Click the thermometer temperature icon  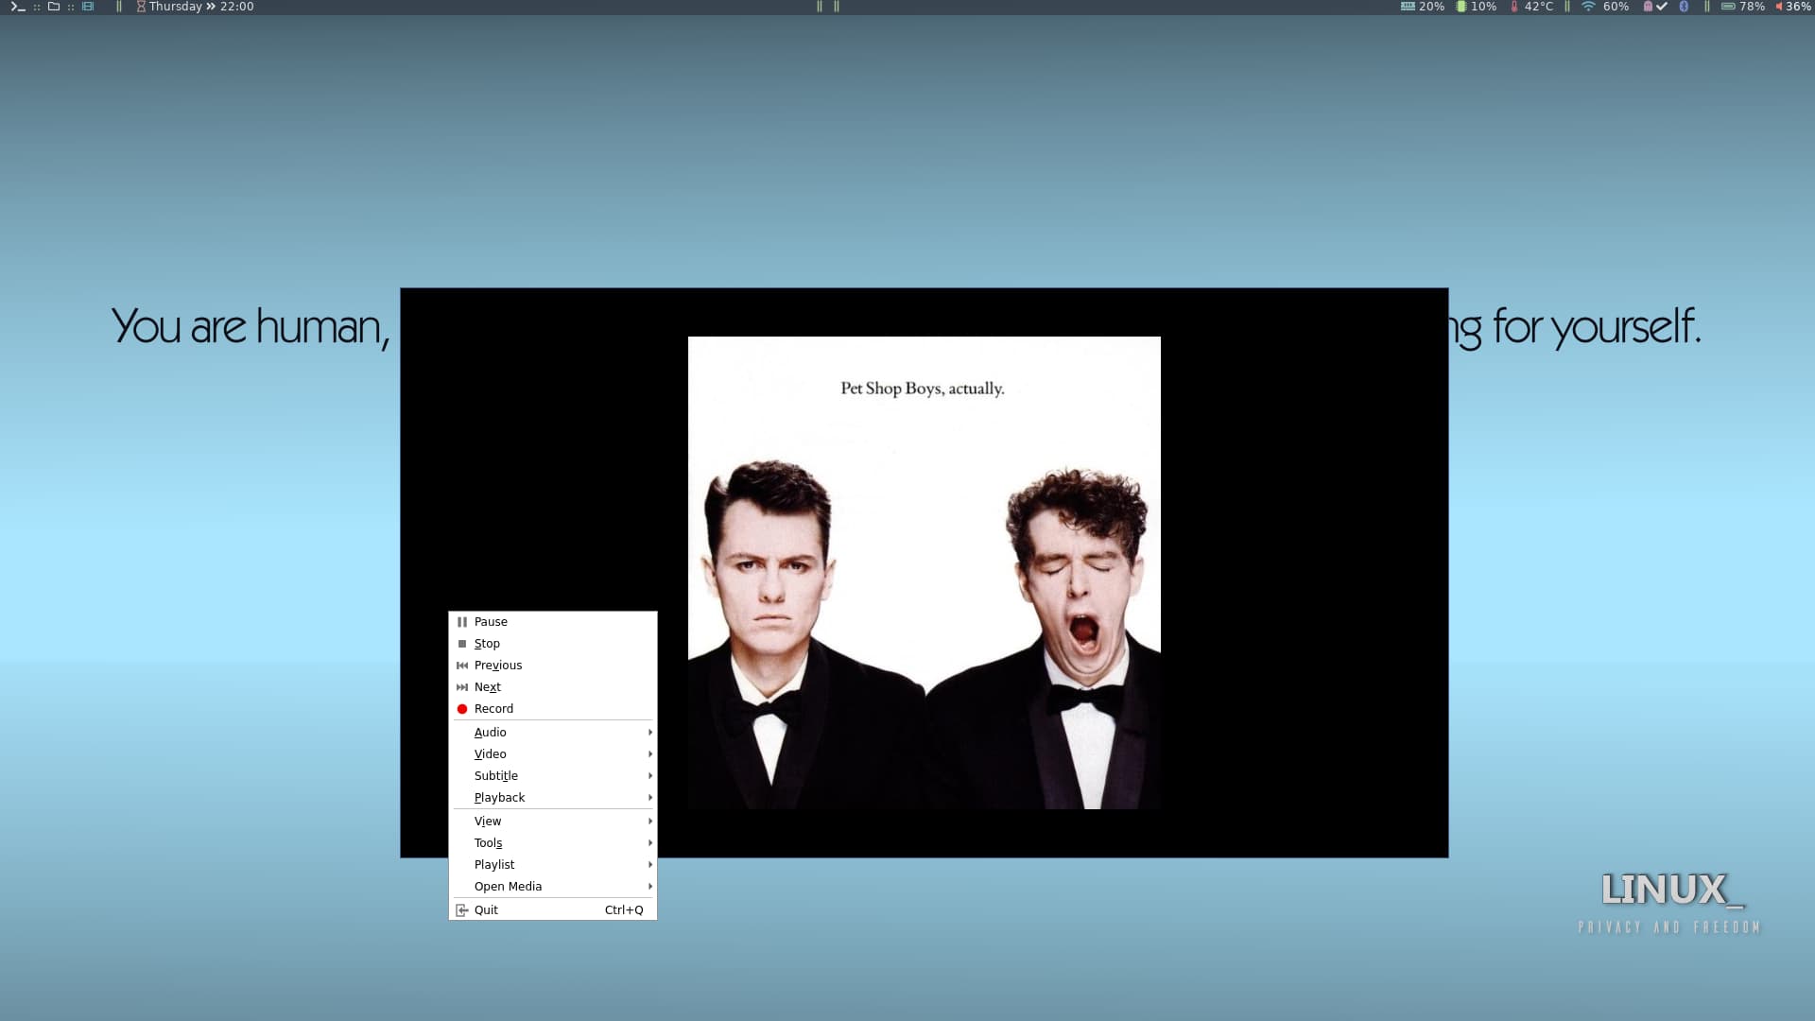click(1514, 7)
